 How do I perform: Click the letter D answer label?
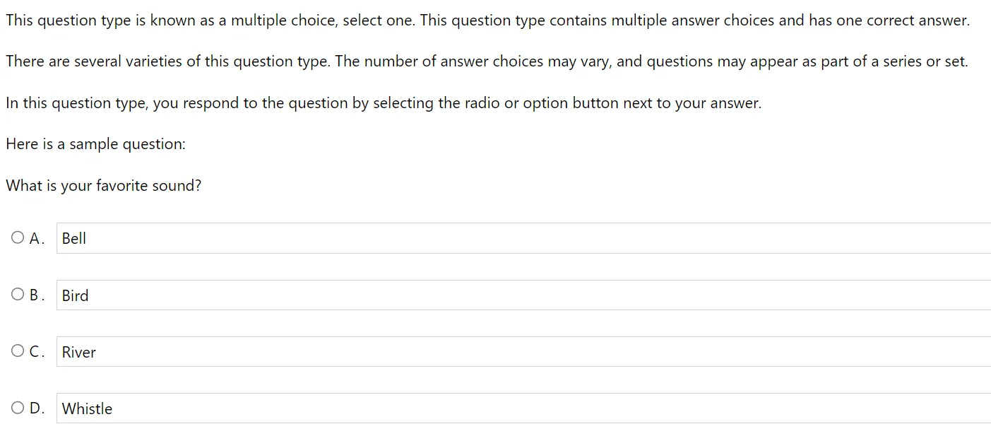[x=36, y=408]
